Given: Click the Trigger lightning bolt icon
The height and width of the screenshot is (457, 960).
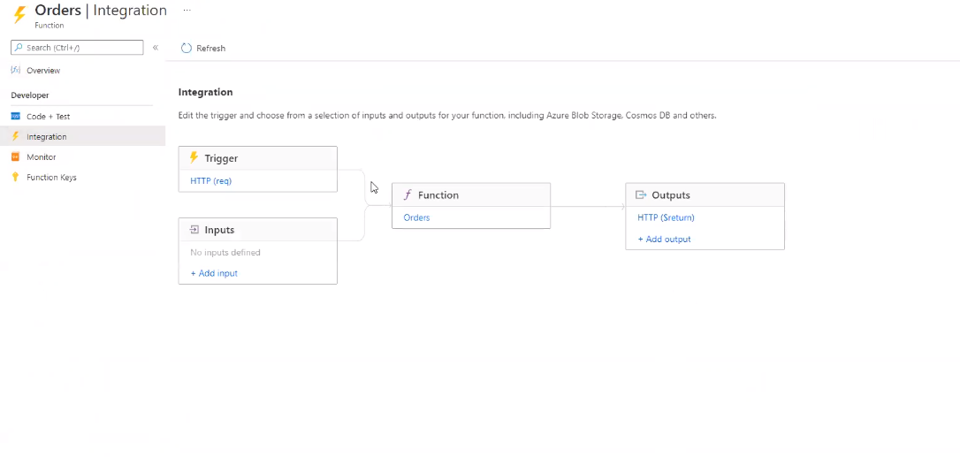Looking at the screenshot, I should click(x=194, y=157).
